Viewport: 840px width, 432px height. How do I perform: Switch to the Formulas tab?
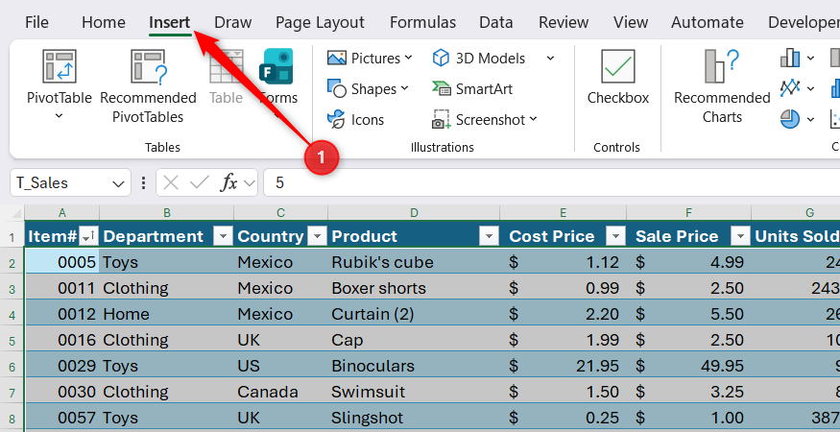422,22
